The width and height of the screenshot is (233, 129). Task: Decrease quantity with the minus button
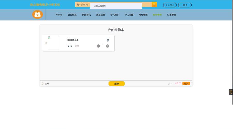coord(98,46)
